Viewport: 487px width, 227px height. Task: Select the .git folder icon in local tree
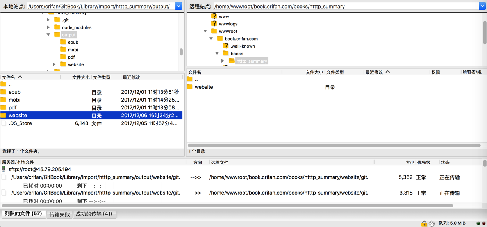(x=57, y=20)
